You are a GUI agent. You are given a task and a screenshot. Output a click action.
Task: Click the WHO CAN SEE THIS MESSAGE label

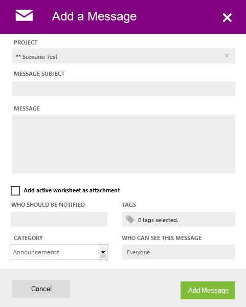[162, 238]
